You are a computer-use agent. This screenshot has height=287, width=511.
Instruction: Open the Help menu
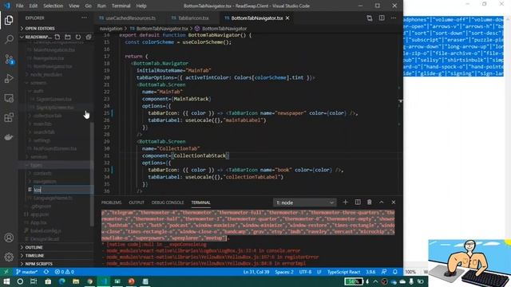(x=141, y=6)
